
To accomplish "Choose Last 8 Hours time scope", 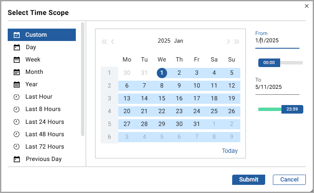I will click(x=43, y=109).
